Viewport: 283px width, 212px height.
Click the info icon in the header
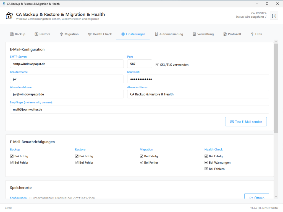274,16
